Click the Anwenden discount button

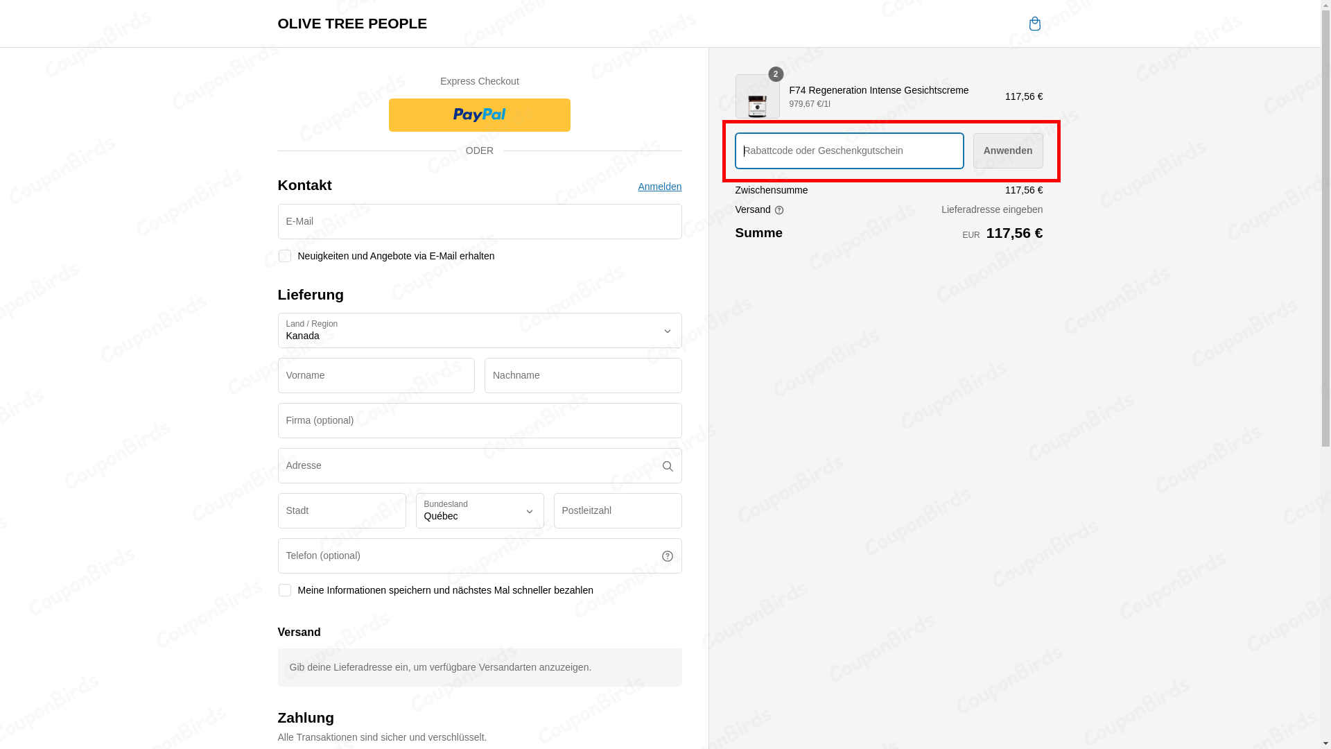tap(1008, 150)
